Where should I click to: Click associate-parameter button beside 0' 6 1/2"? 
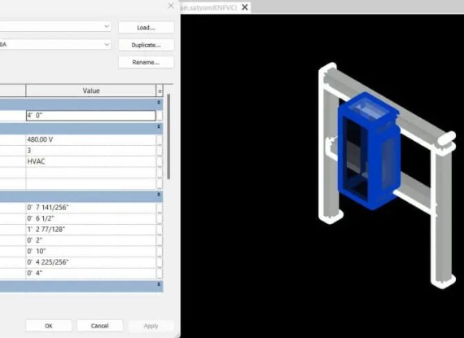coord(160,218)
